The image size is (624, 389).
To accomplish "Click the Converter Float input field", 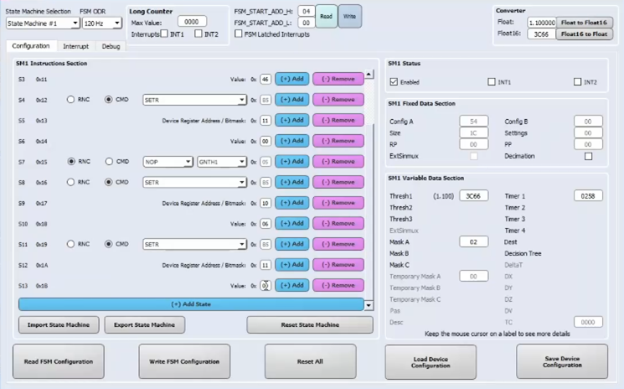I will click(542, 23).
